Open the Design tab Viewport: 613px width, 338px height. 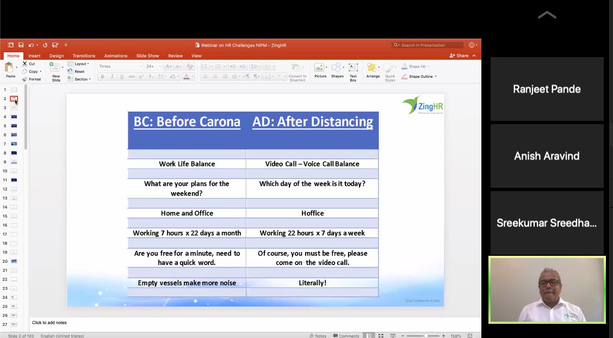click(57, 56)
